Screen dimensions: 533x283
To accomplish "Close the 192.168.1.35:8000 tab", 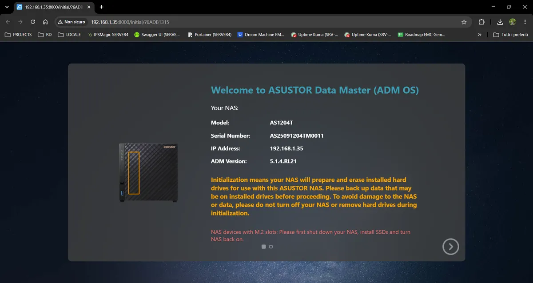I will tap(88, 7).
